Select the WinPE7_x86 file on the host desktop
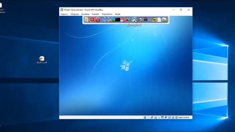 (41, 60)
